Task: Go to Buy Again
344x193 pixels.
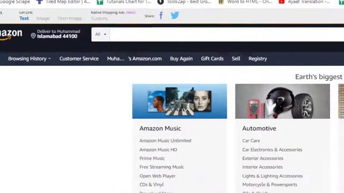Action: 181,58
